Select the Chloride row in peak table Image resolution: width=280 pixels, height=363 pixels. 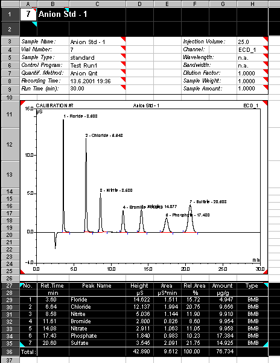(x=144, y=307)
